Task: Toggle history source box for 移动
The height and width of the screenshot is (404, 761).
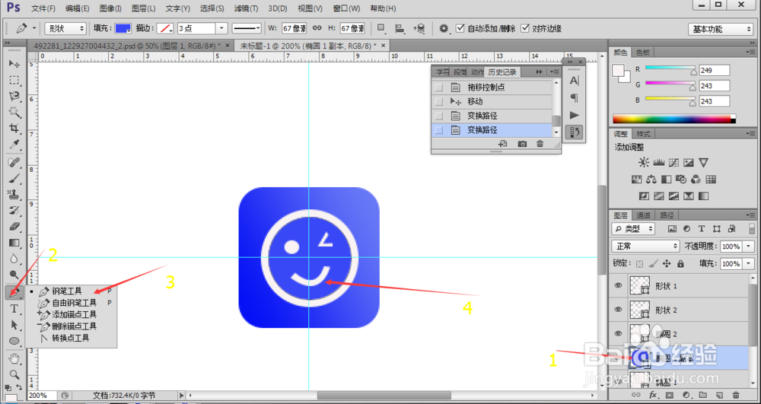Action: click(439, 102)
